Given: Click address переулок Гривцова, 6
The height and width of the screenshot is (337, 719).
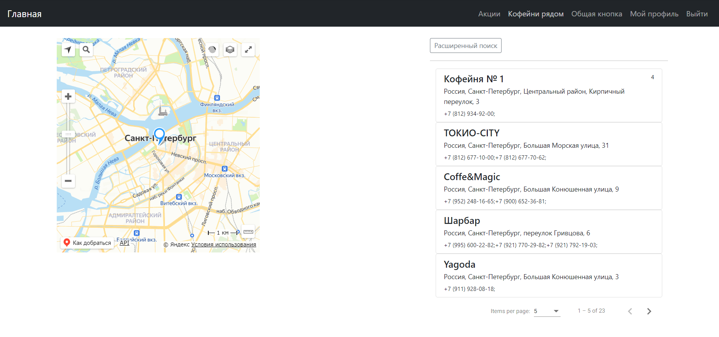Looking at the screenshot, I should [557, 233].
